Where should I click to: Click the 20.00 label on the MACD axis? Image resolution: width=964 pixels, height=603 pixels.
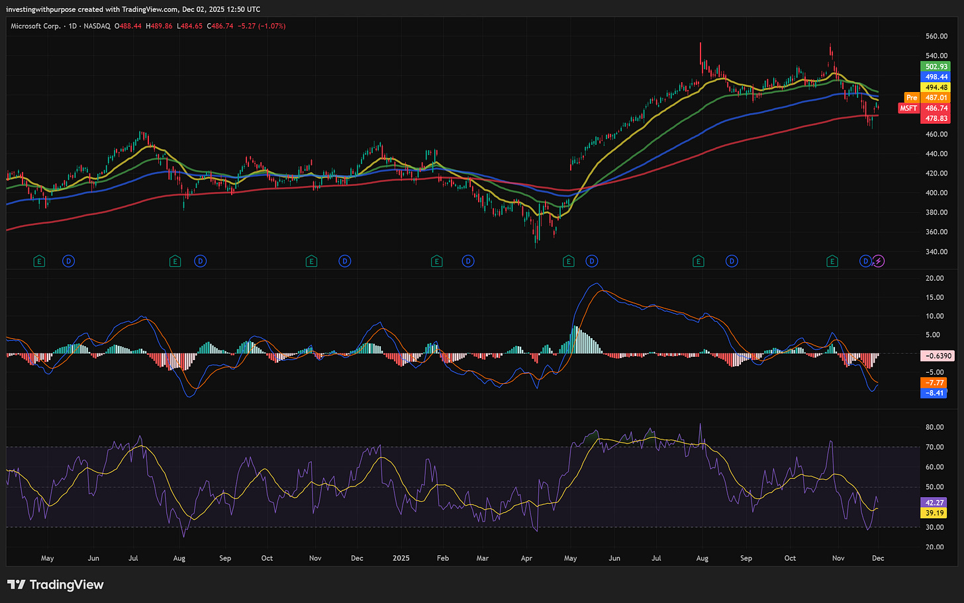tap(934, 278)
